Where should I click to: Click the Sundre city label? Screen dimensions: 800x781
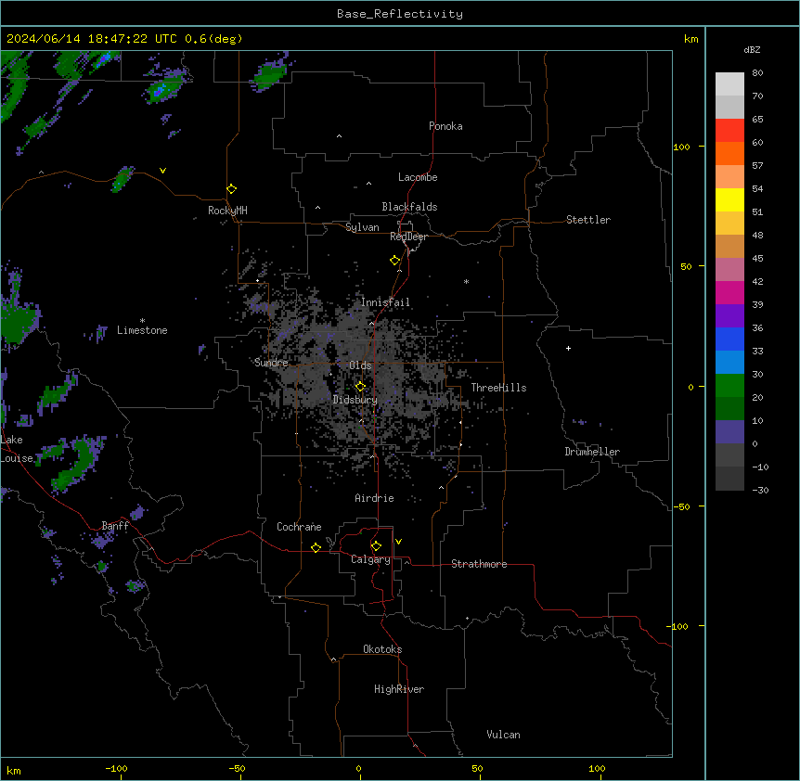click(271, 363)
